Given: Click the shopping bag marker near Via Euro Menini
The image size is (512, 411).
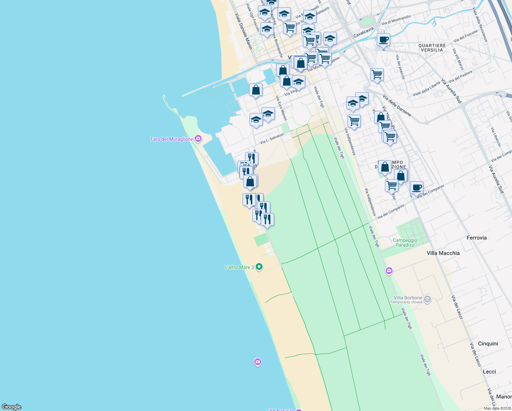Looking at the screenshot, I should pyautogui.click(x=256, y=90).
